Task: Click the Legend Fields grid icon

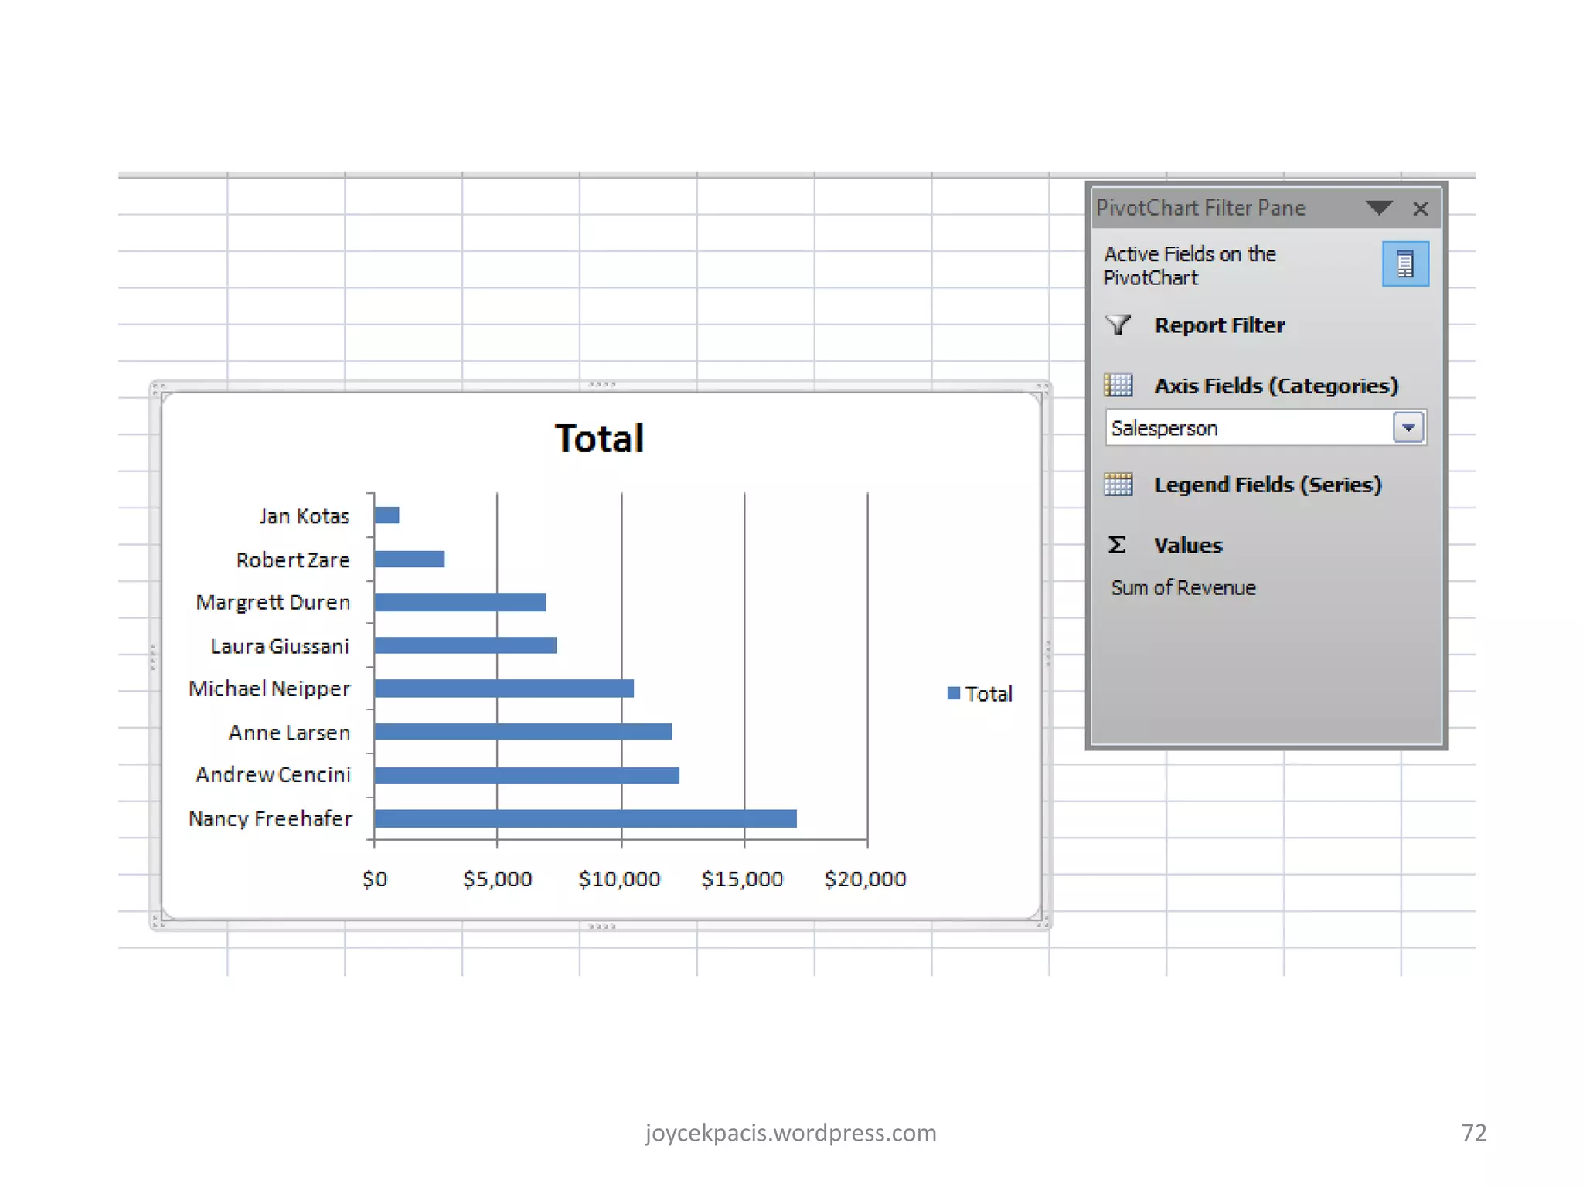Action: 1118,485
